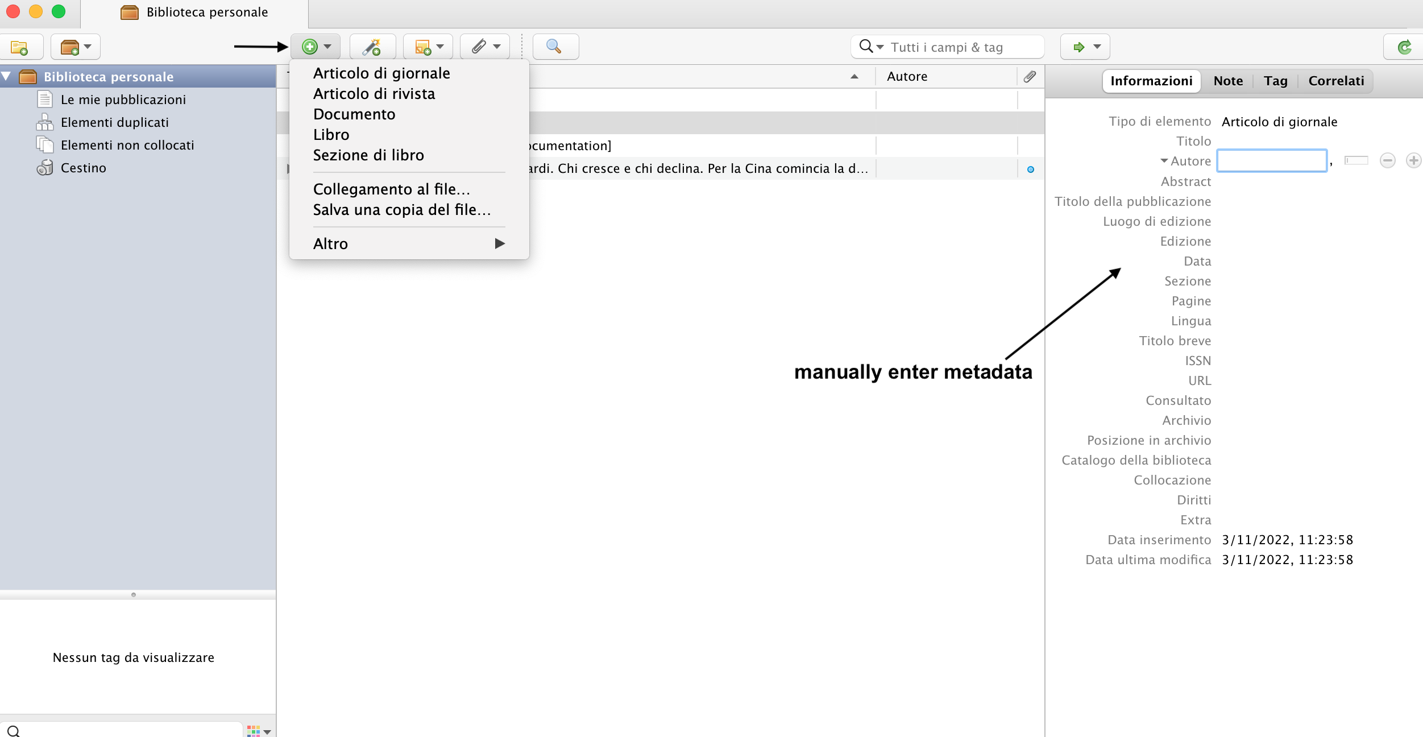Choose Documento from menu
The height and width of the screenshot is (737, 1423).
[354, 114]
